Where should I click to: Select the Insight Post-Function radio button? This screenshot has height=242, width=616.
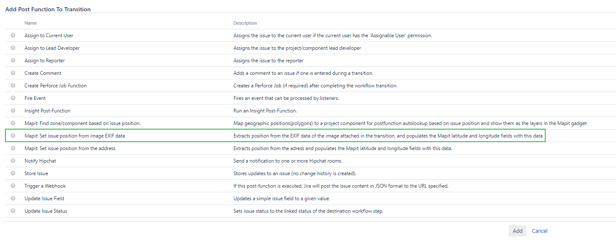pyautogui.click(x=13, y=111)
